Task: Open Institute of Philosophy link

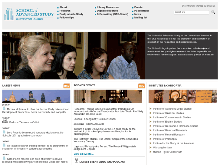Action: tap(165, 139)
